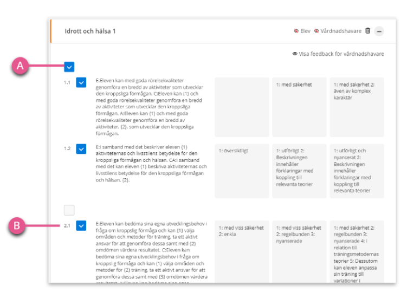
Task: Select the '1: översiktligt' cell
Action: click(x=242, y=171)
